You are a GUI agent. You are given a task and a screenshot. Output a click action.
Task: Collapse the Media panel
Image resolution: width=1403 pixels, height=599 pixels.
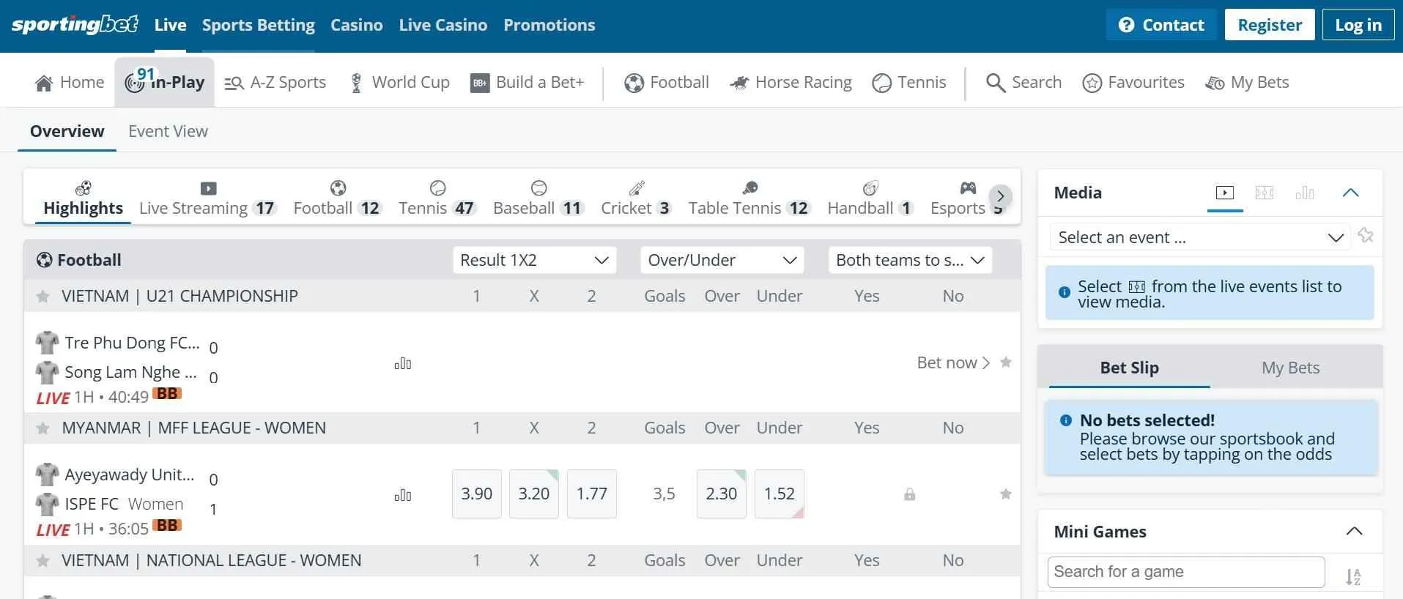(x=1350, y=193)
